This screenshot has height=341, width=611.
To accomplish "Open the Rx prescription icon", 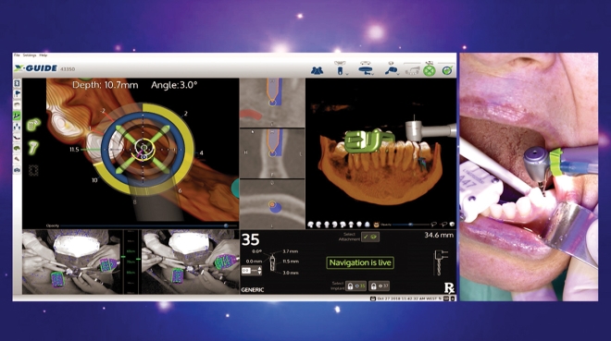I will pyautogui.click(x=449, y=287).
